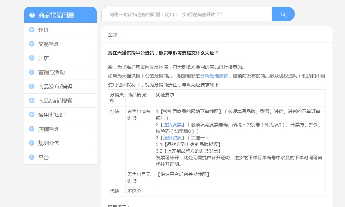The width and height of the screenshot is (345, 207).
Task: Open the 评价 menu item
Action: click(60, 30)
